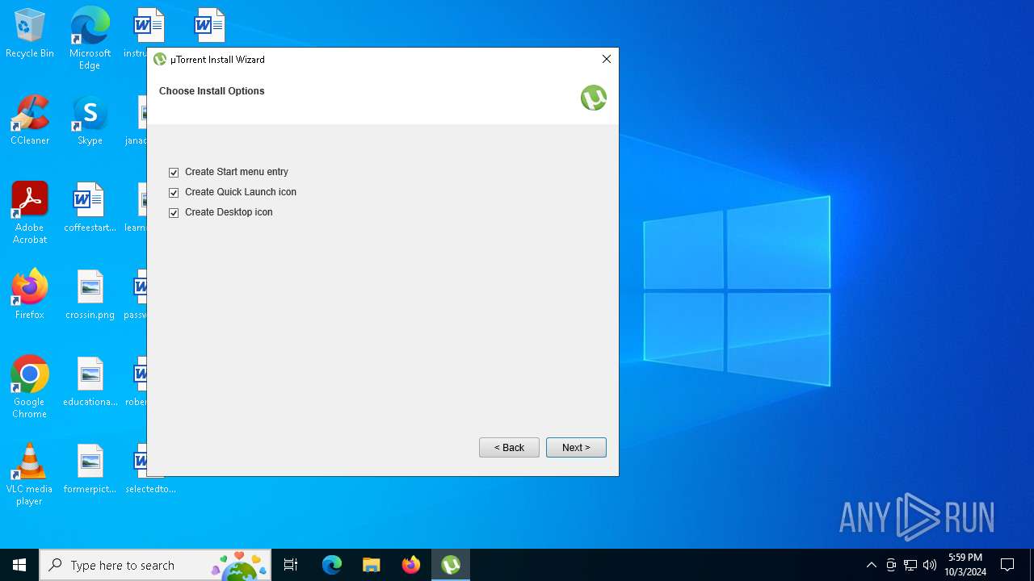The height and width of the screenshot is (581, 1034).
Task: Select the educationa... image file icon
Action: [x=90, y=382]
